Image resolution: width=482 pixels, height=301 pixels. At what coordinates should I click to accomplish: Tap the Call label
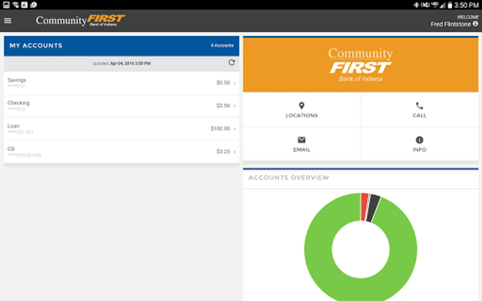point(419,115)
